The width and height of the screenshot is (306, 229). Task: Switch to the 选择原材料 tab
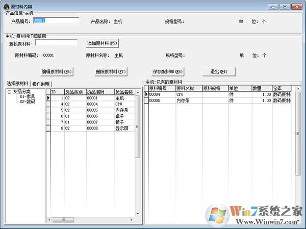(17, 84)
